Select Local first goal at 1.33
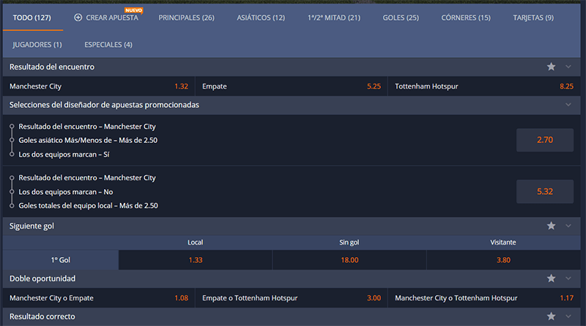 click(x=196, y=260)
